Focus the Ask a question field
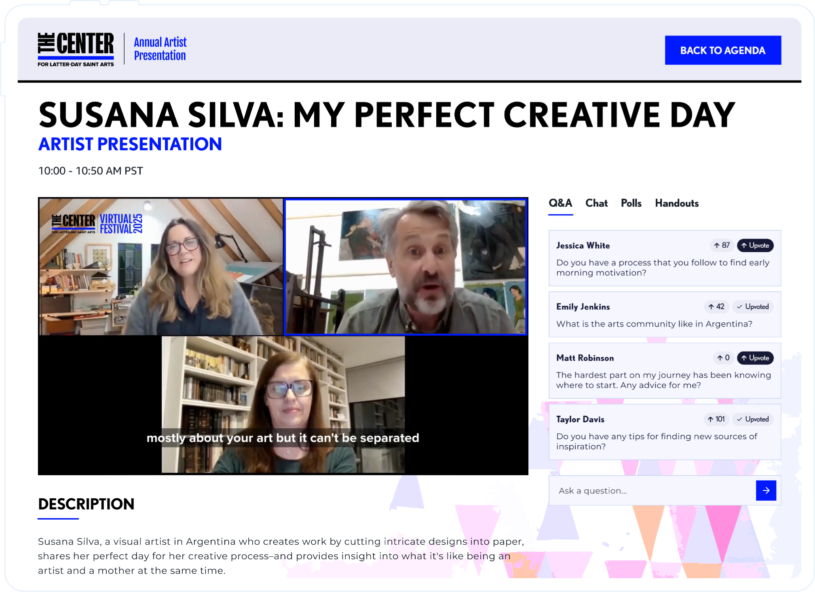Viewport: 815px width, 592px height. coord(652,491)
